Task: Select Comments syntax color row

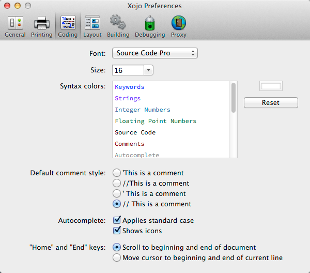Action: click(x=171, y=144)
